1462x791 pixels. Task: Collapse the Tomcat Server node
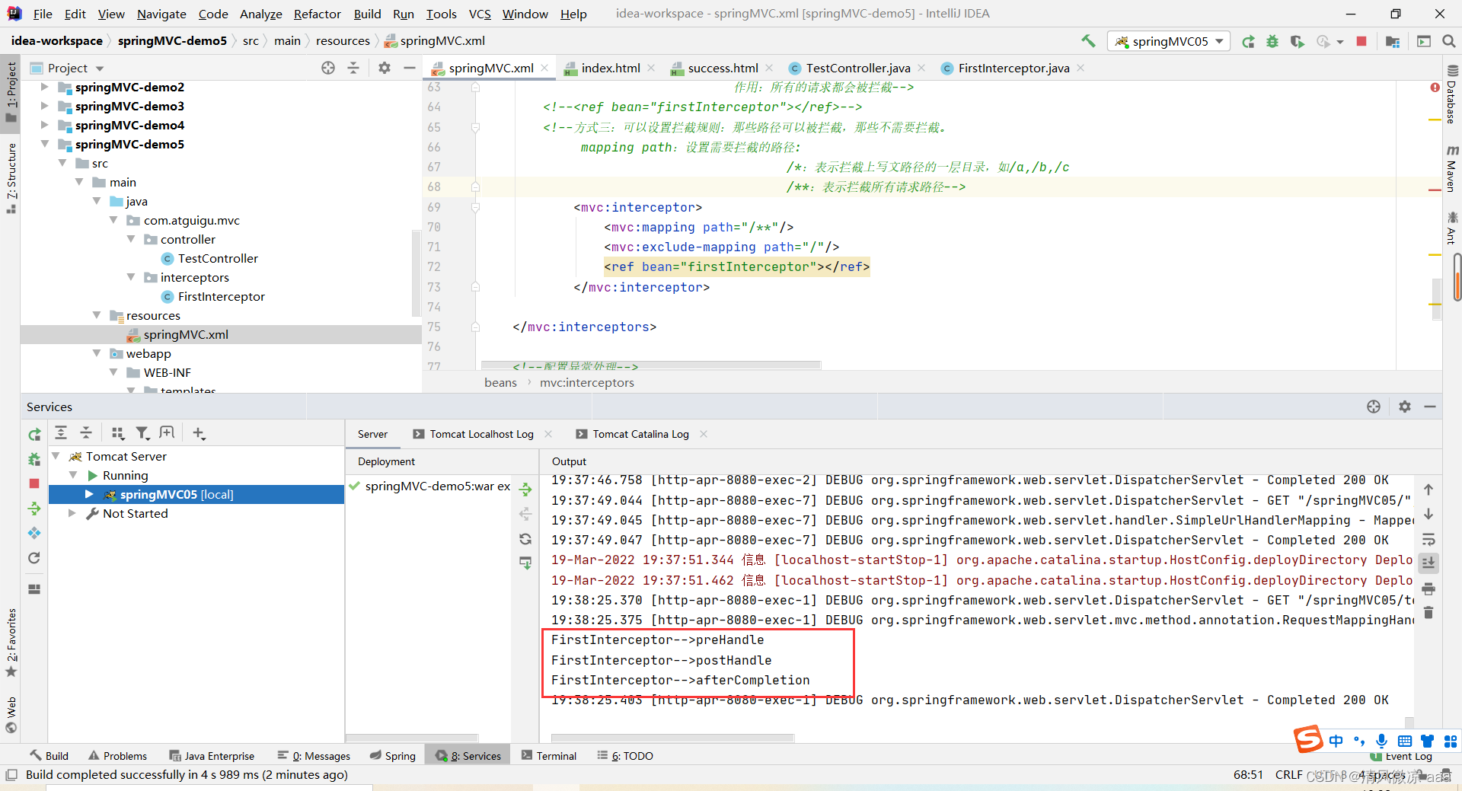(56, 456)
